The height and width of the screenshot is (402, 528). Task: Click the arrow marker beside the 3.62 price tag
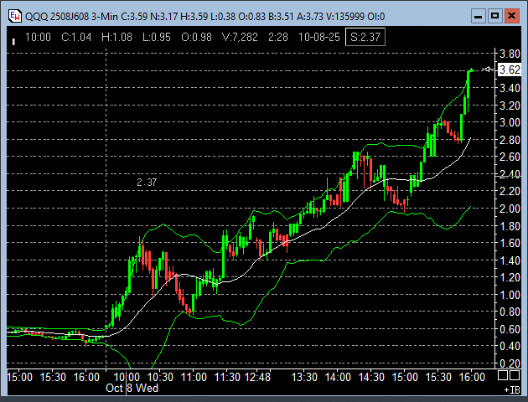[488, 70]
